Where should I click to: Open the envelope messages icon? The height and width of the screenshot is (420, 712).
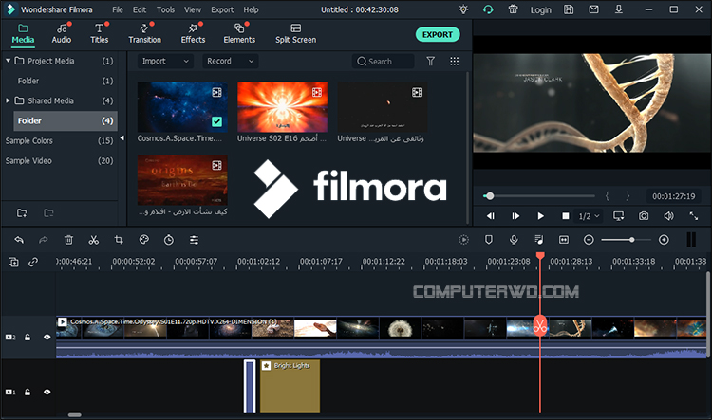593,9
